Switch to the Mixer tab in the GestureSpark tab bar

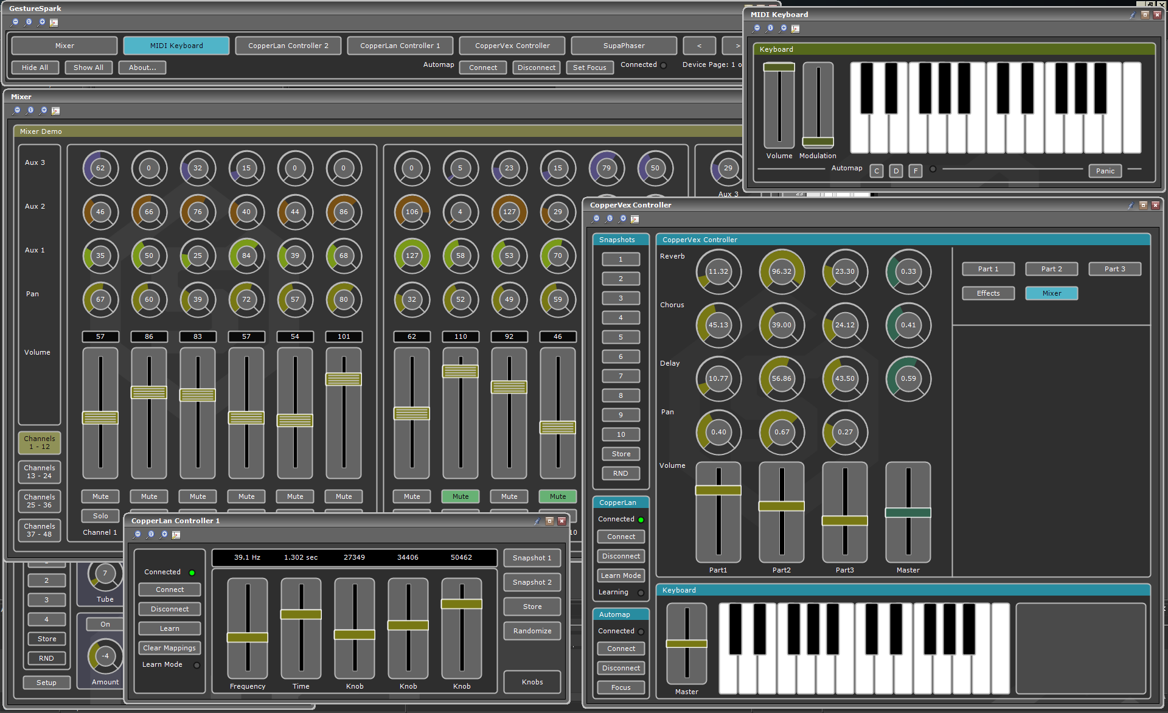pyautogui.click(x=64, y=46)
